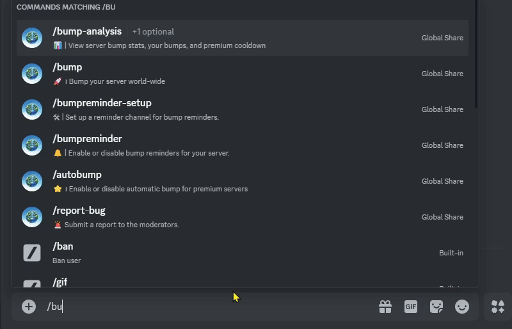Click the command list scrollbar
Screen dimensions: 512x329
[x=476, y=58]
